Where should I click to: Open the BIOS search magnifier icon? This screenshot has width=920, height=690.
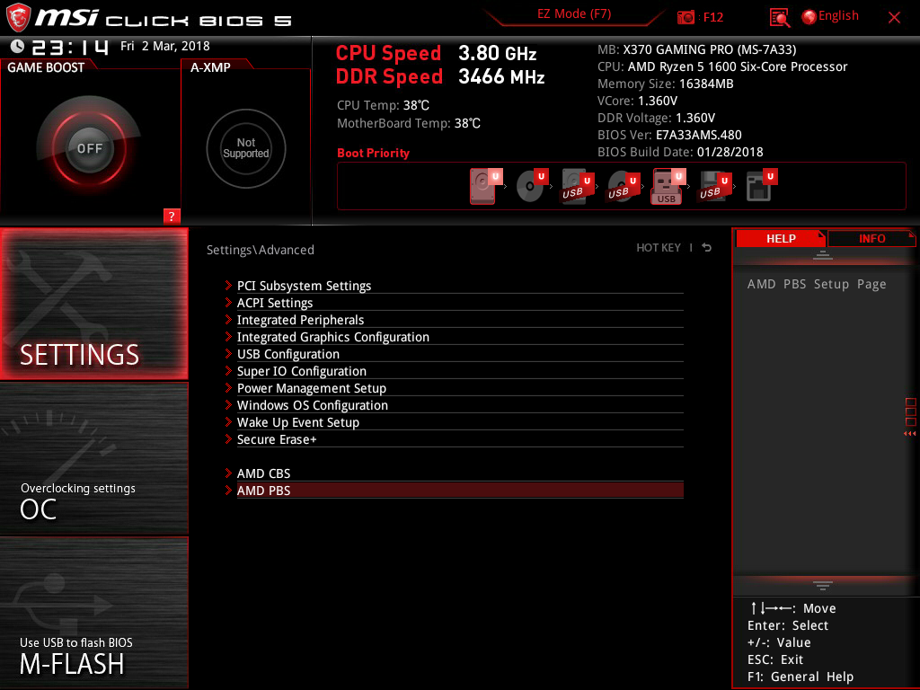[x=779, y=18]
